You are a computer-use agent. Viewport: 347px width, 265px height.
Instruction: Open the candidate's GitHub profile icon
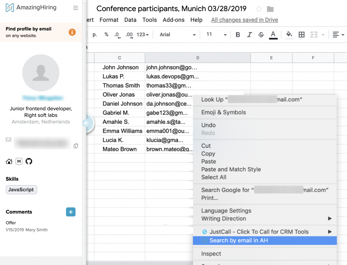[x=29, y=162]
